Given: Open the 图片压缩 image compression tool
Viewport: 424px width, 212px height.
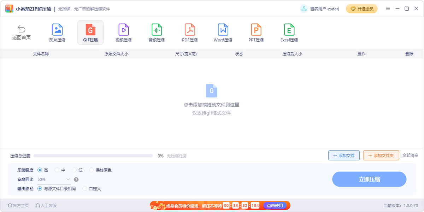Looking at the screenshot, I should click(x=57, y=33).
